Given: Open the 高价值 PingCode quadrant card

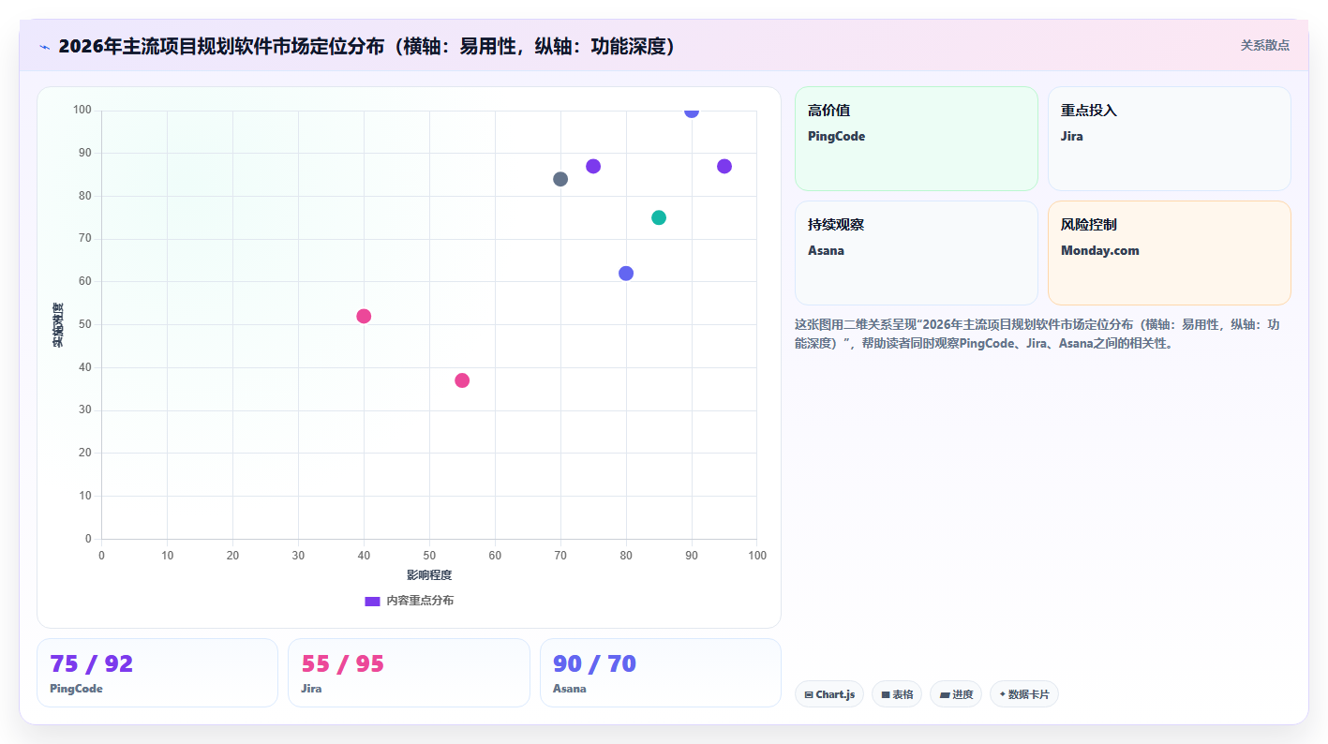Looking at the screenshot, I should [x=917, y=139].
